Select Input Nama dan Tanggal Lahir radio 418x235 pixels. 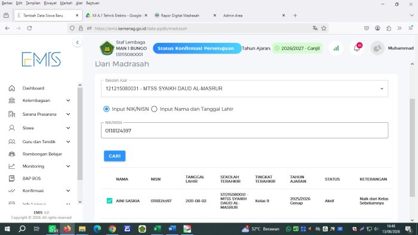(x=154, y=109)
